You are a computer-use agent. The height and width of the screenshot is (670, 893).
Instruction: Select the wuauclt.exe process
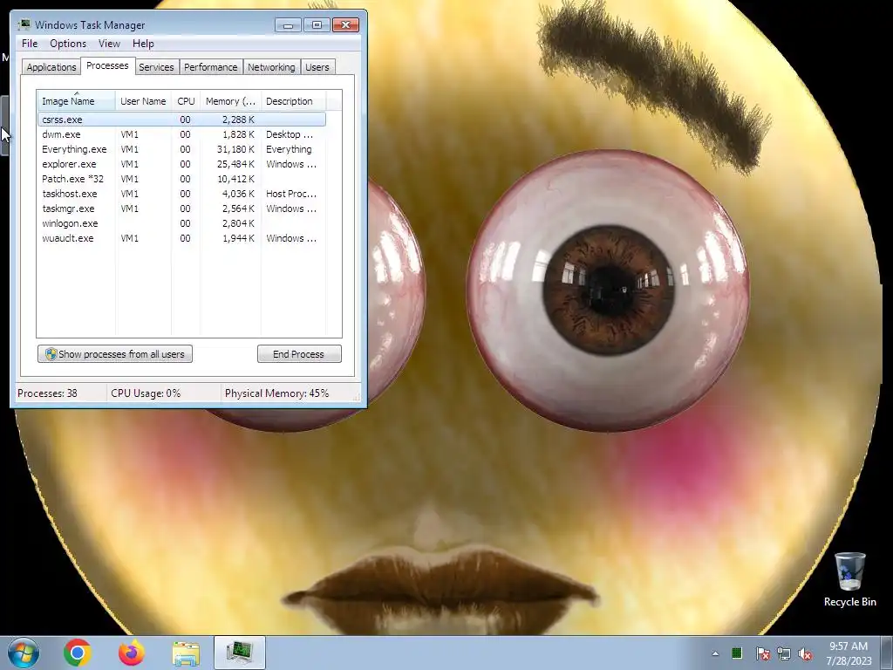click(x=181, y=238)
